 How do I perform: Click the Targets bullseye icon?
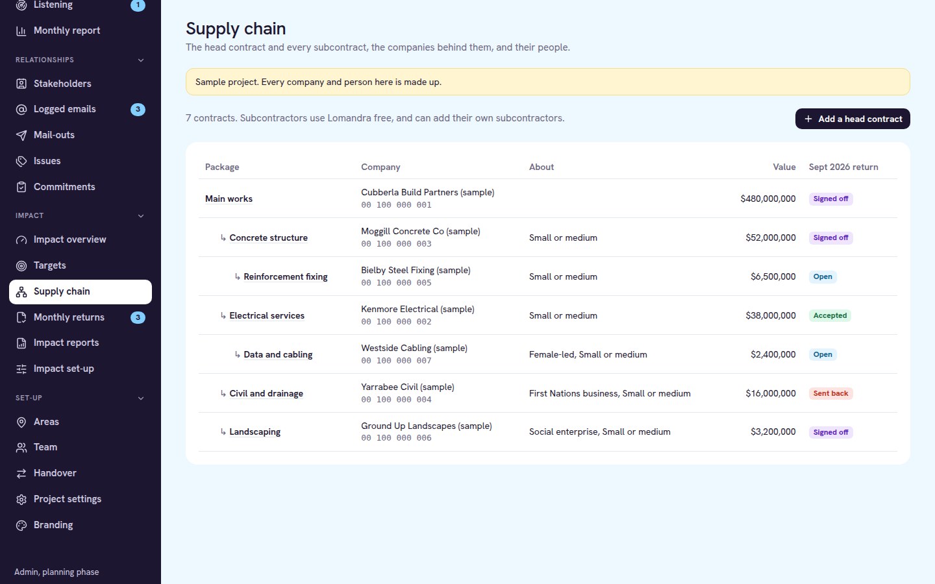pos(21,265)
